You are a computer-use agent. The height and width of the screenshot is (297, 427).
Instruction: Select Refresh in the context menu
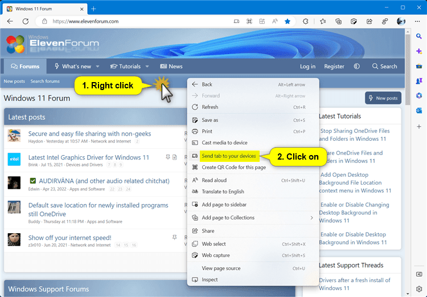pos(253,107)
